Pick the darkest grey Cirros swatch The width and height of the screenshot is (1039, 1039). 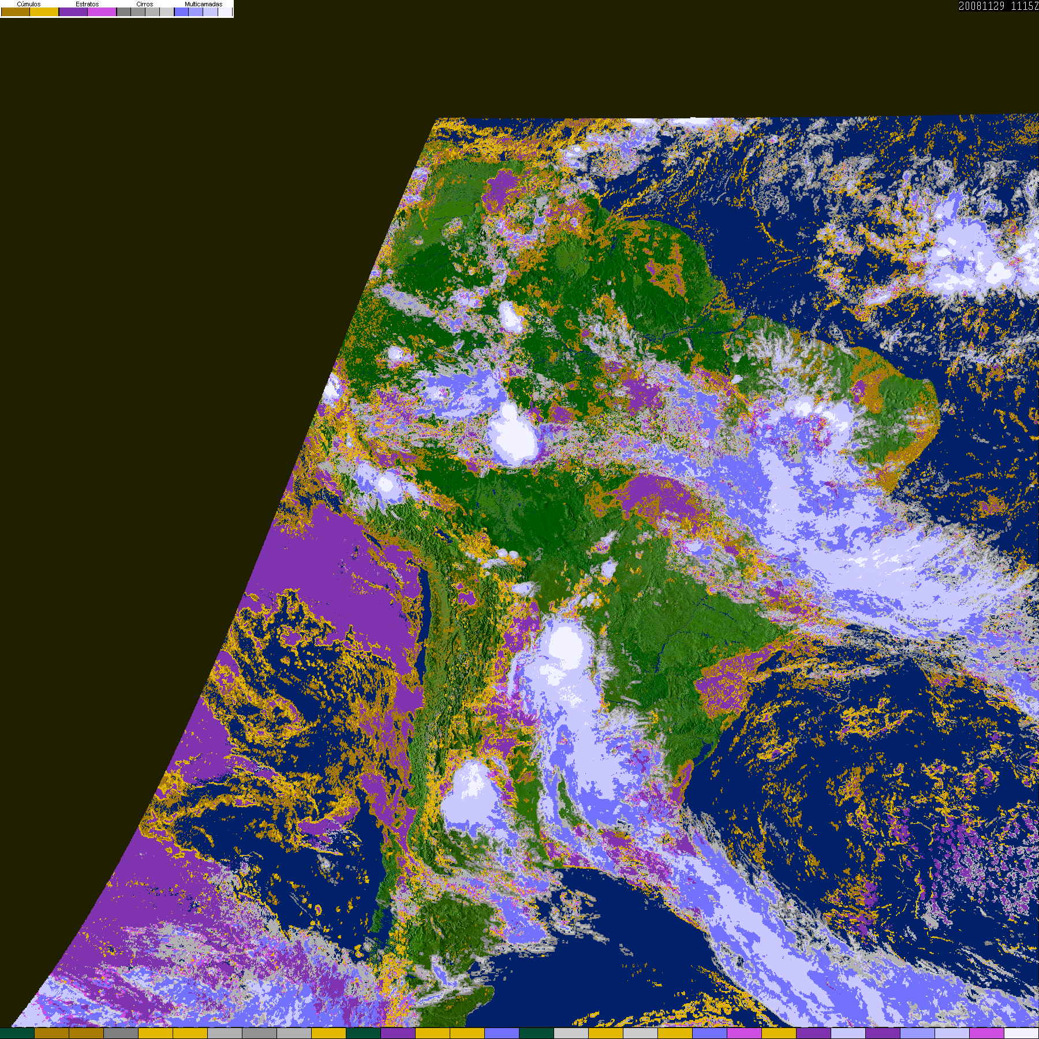coord(124,12)
